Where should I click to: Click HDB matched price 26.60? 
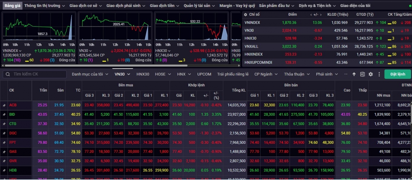177,170
